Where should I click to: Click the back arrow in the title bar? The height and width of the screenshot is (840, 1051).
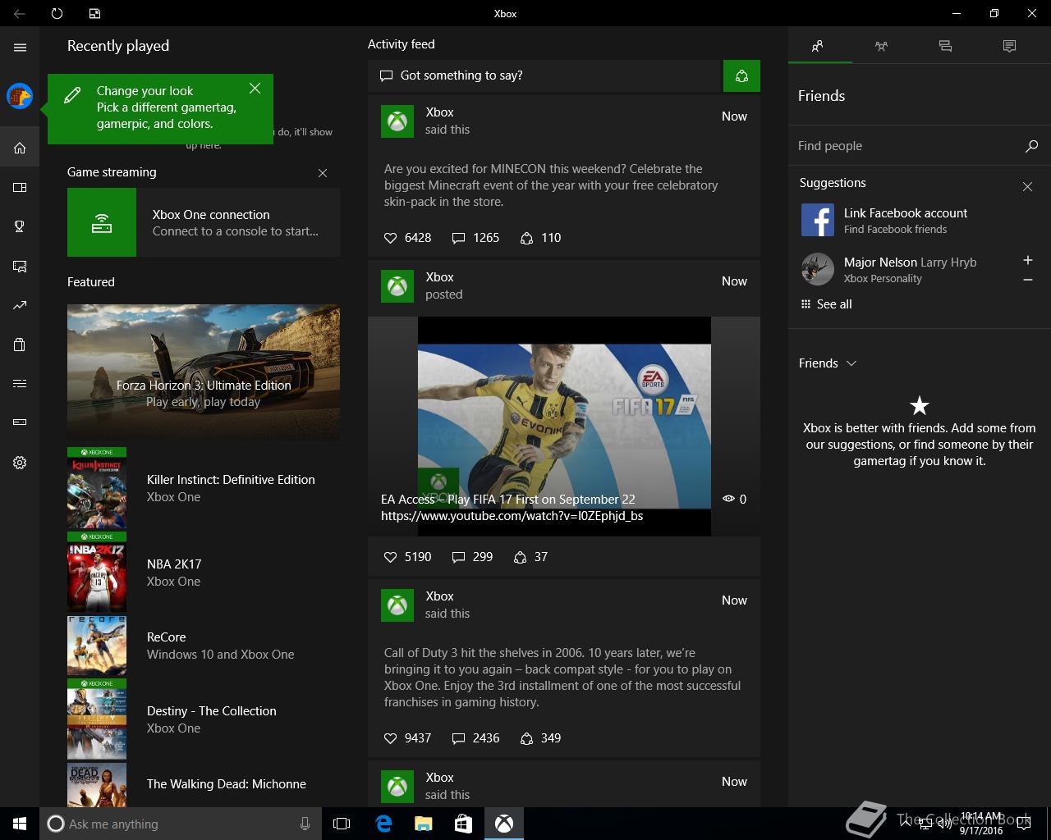coord(19,13)
